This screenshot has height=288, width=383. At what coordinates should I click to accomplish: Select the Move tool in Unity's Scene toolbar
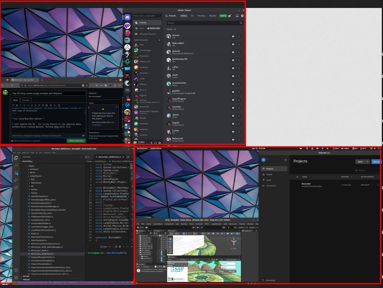point(170,241)
